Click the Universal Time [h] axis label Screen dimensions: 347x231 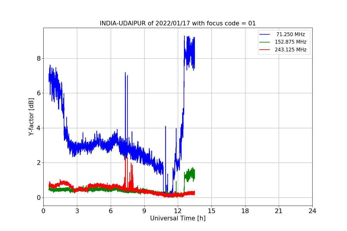(178, 219)
